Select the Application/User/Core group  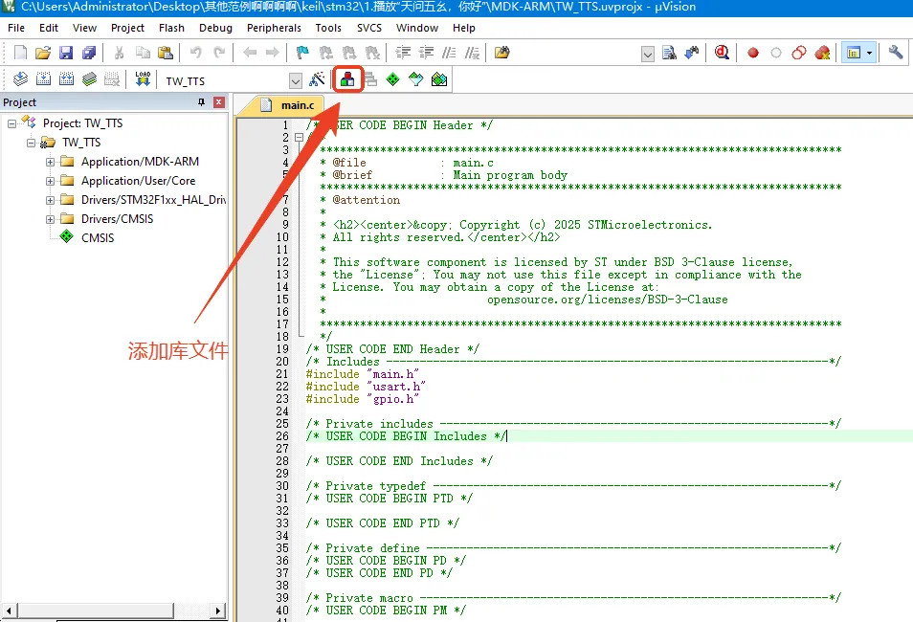(138, 181)
